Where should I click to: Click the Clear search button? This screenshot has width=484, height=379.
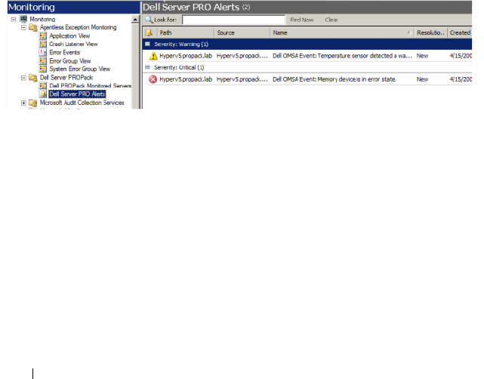[x=331, y=20]
